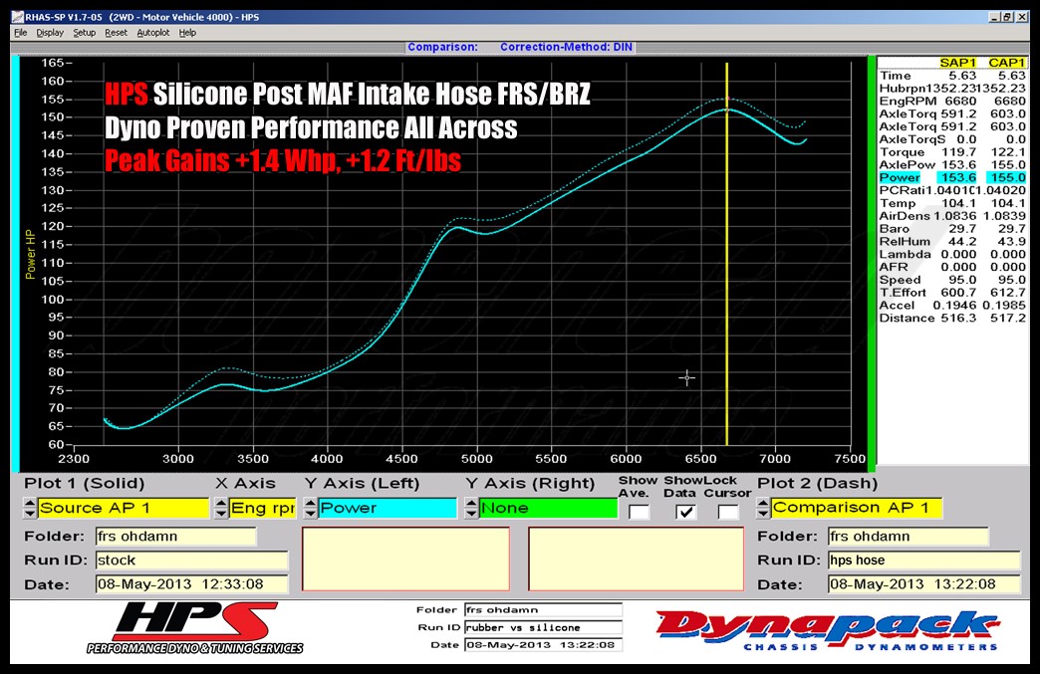Viewport: 1040px width, 674px height.
Task: Click the Y Axis (Left) stepper arrows
Action: coord(311,509)
